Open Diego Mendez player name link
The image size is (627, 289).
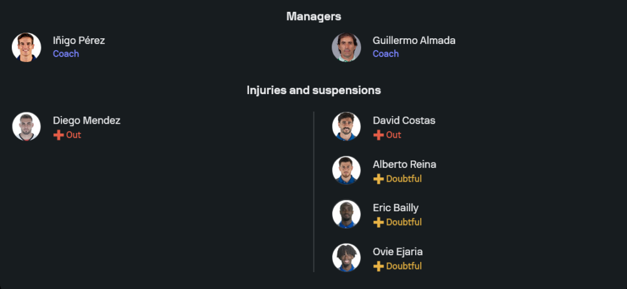coord(87,120)
